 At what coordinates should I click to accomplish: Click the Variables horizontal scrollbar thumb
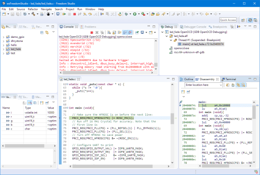click(25, 146)
